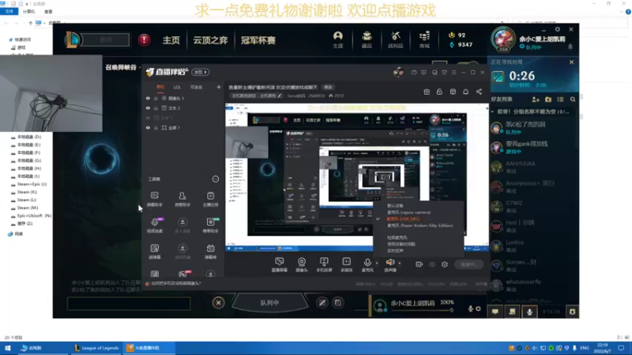The image size is (632, 355).
Task: Open streaming settings gear in 直播伴侣
Action: [445, 264]
